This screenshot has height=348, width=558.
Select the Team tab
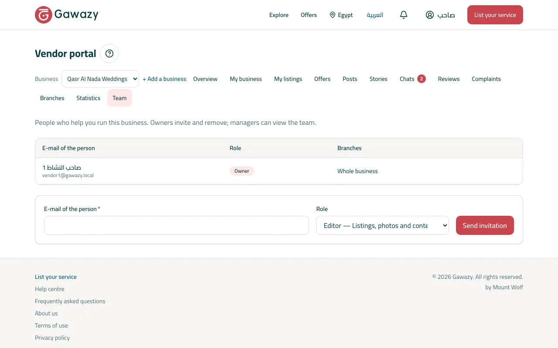119,98
